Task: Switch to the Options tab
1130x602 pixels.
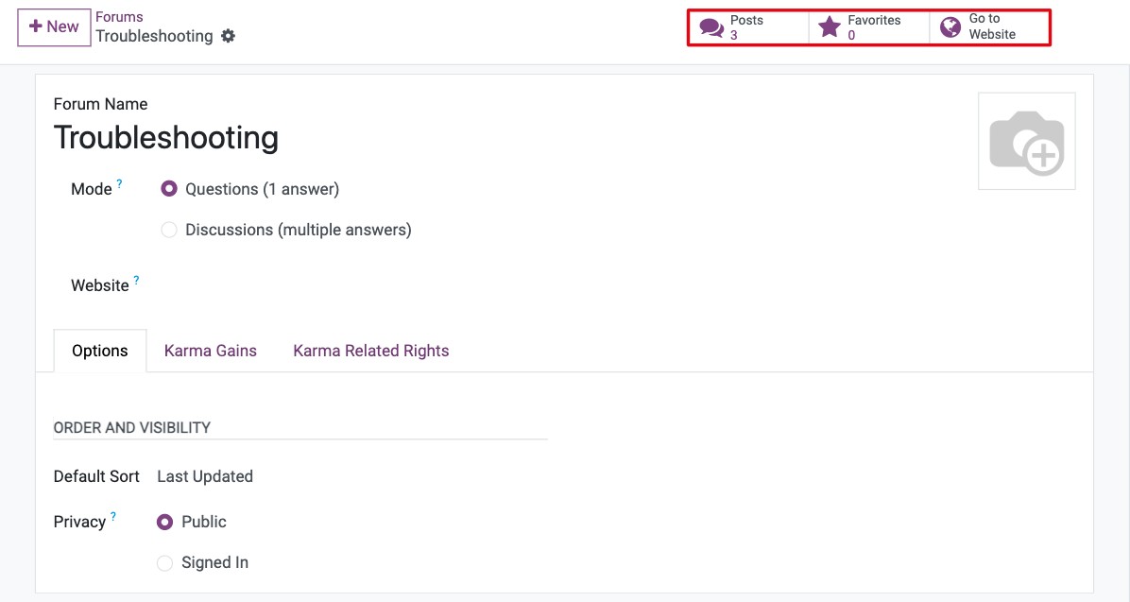Action: pyautogui.click(x=100, y=352)
